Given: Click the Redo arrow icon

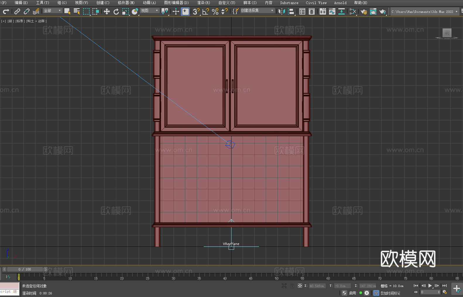Looking at the screenshot, I should point(6,11).
